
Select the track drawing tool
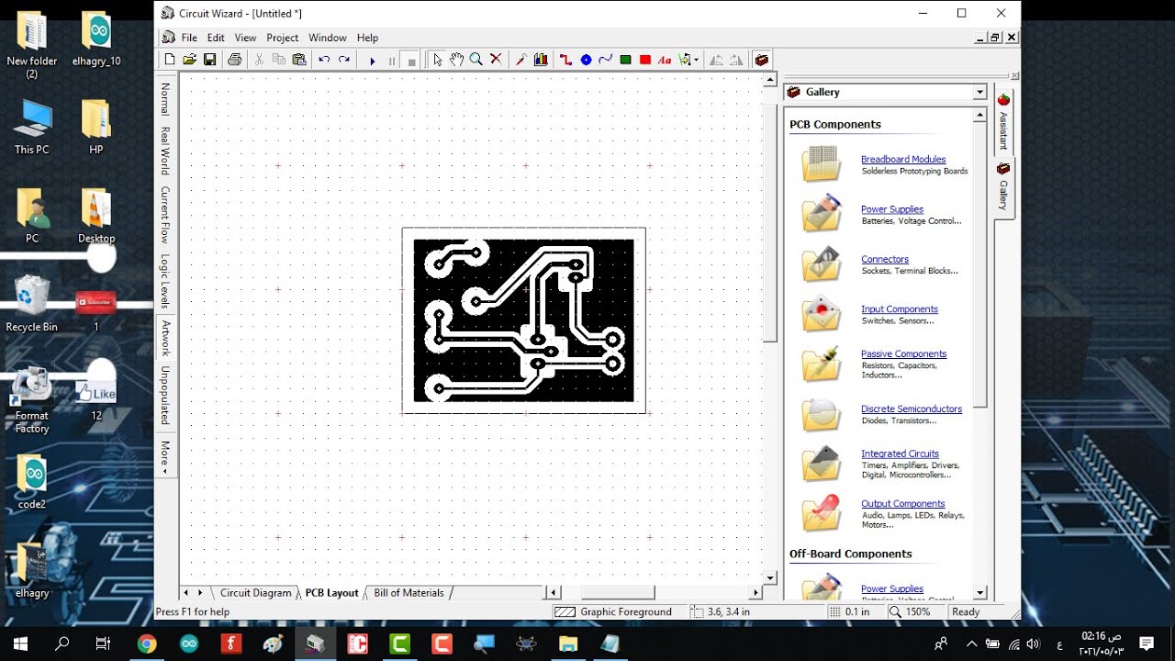[x=565, y=60]
